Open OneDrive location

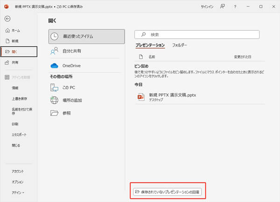(x=84, y=66)
